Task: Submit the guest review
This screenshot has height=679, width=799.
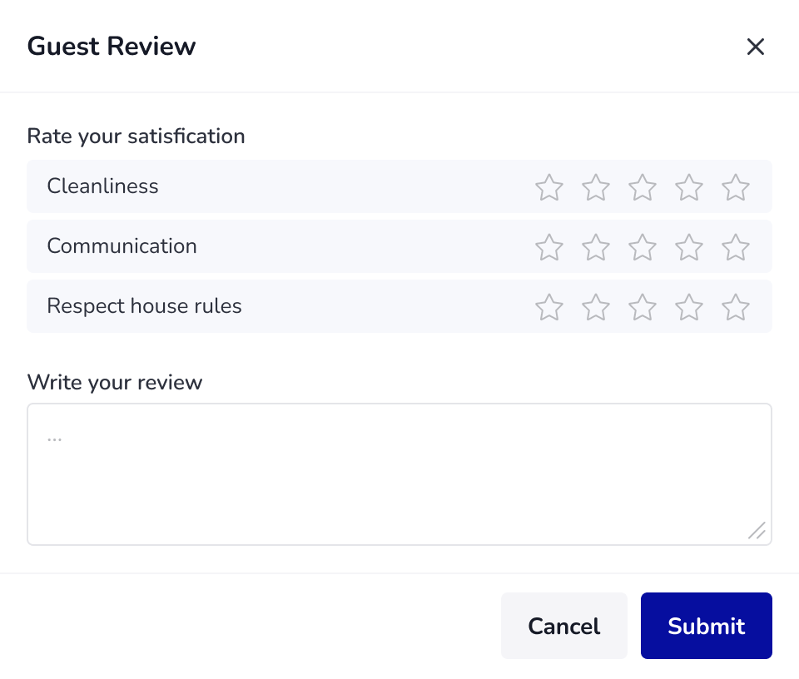Action: coord(707,626)
